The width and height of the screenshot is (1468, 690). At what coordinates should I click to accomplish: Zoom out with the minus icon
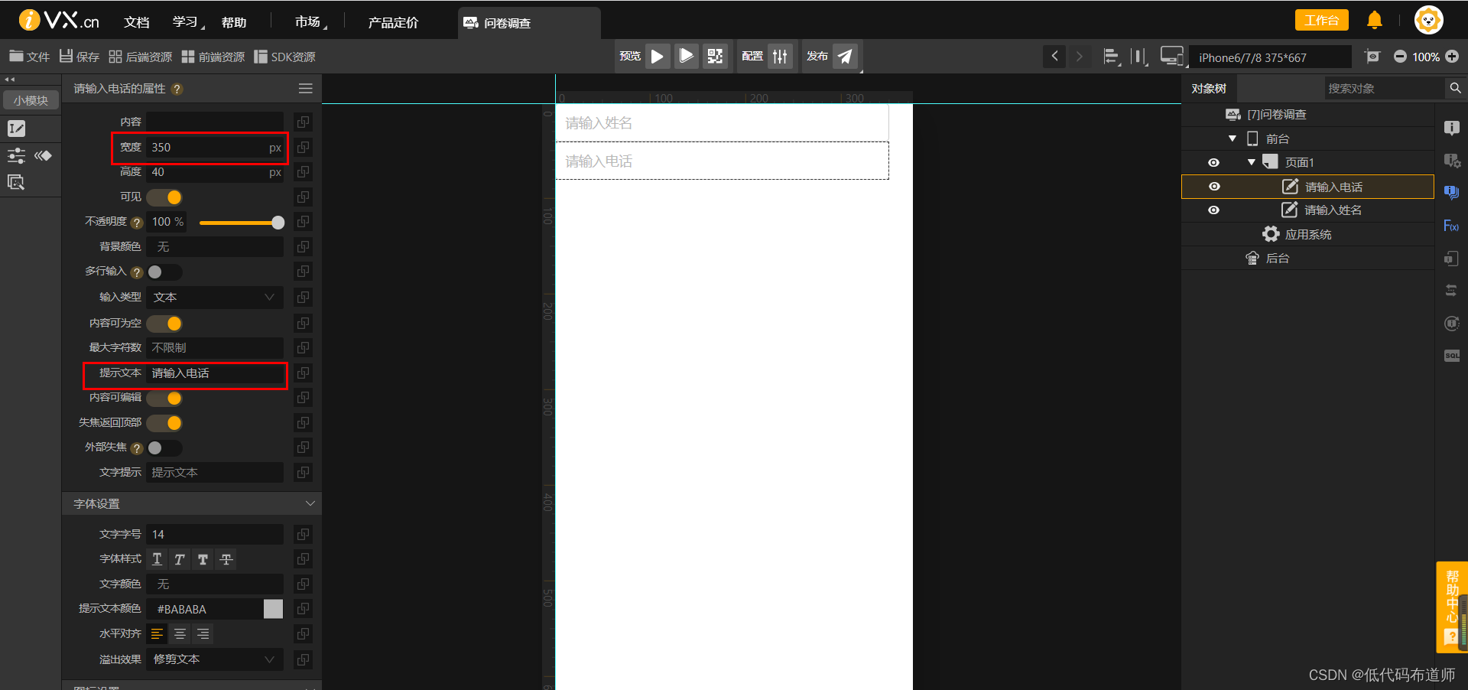pyautogui.click(x=1400, y=57)
